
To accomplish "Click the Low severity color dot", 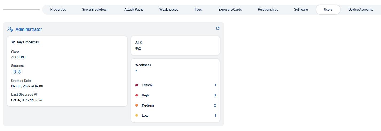I will click(x=136, y=116).
